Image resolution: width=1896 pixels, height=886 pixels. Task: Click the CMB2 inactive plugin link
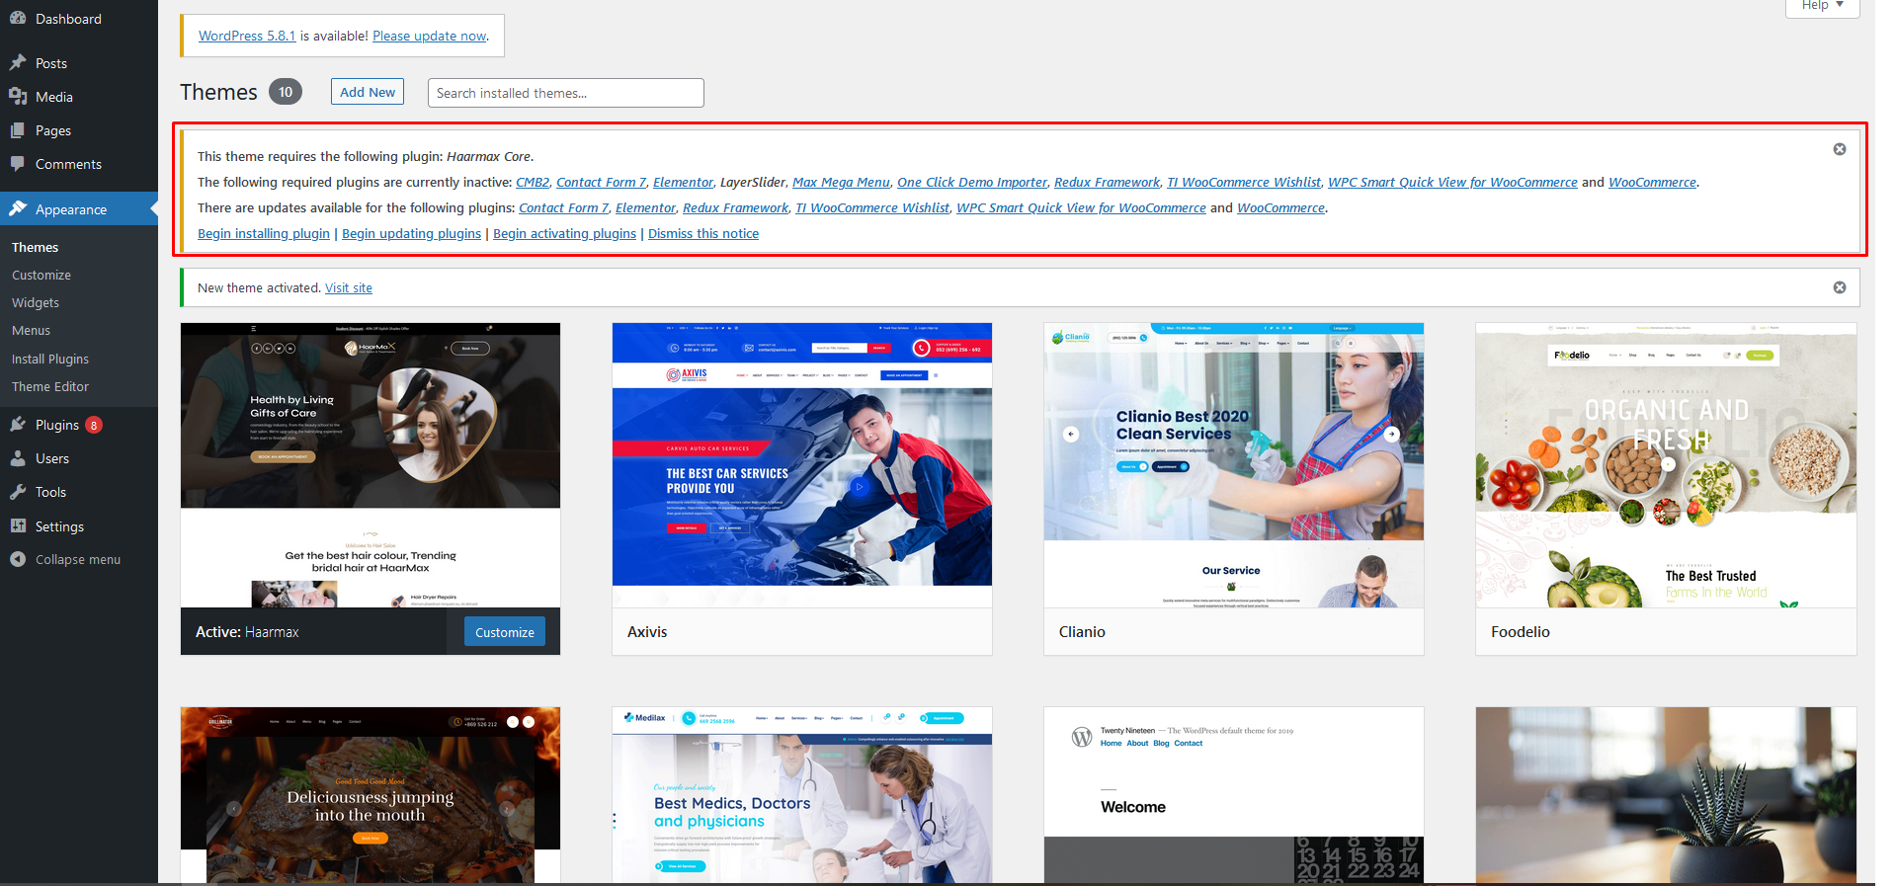(533, 182)
